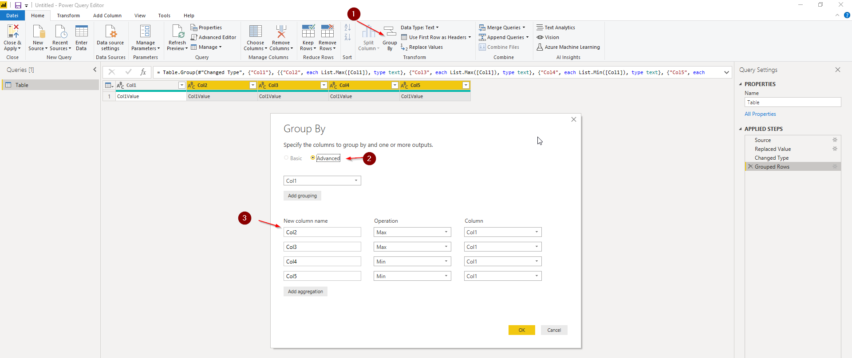Switch to the Help tab

[x=189, y=16]
